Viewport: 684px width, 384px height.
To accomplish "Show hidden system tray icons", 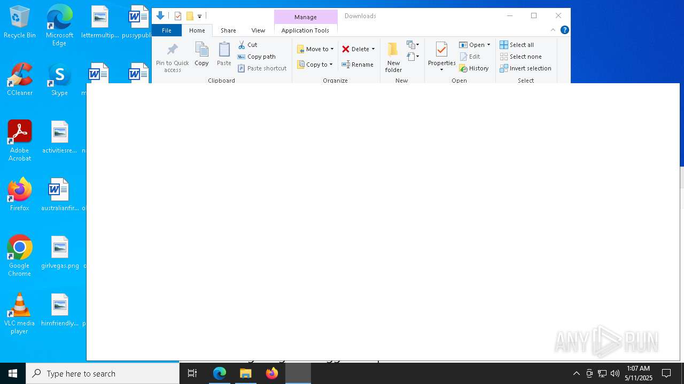I will click(x=576, y=373).
